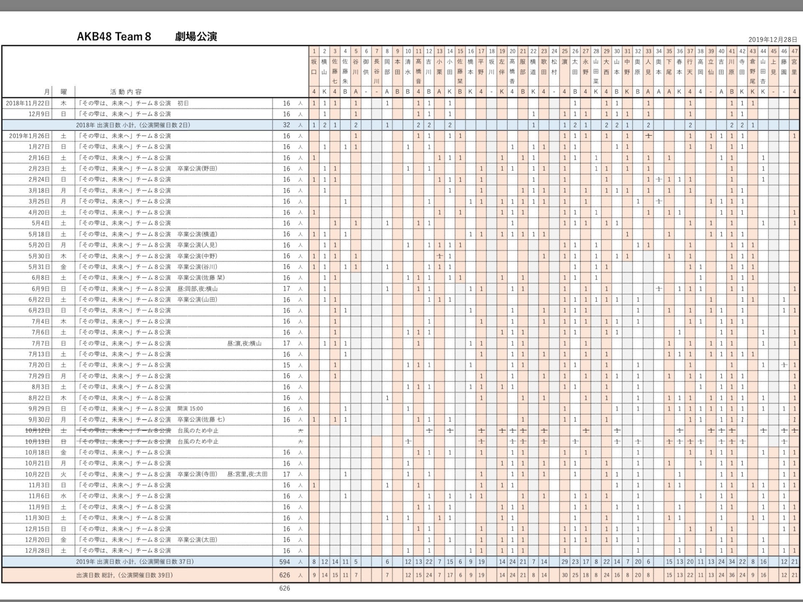Click the 32 total in 2018 subtotal row
The height and width of the screenshot is (602, 803).
point(286,125)
